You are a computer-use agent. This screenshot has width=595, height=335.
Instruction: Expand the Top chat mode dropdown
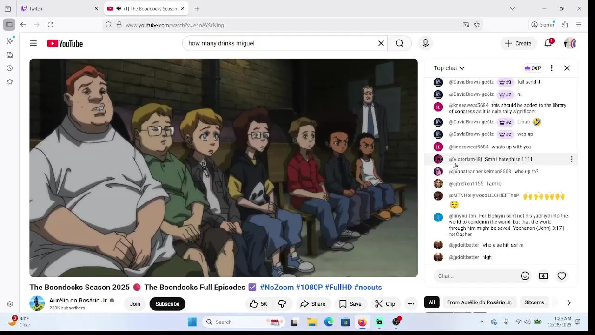pyautogui.click(x=449, y=68)
